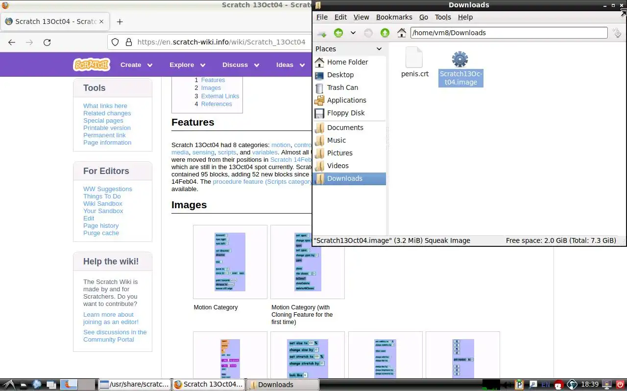Click the padlock site security icon
The height and width of the screenshot is (391, 627).
[129, 42]
